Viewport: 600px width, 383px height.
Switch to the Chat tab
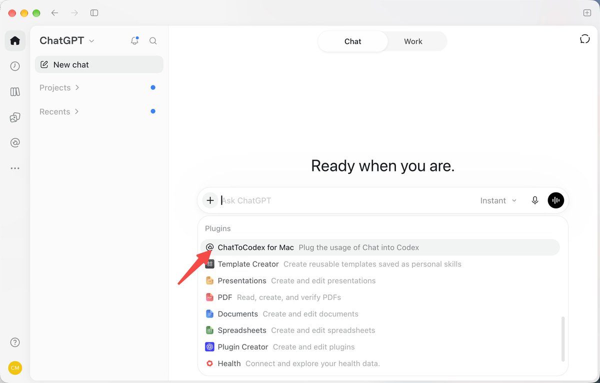[352, 41]
